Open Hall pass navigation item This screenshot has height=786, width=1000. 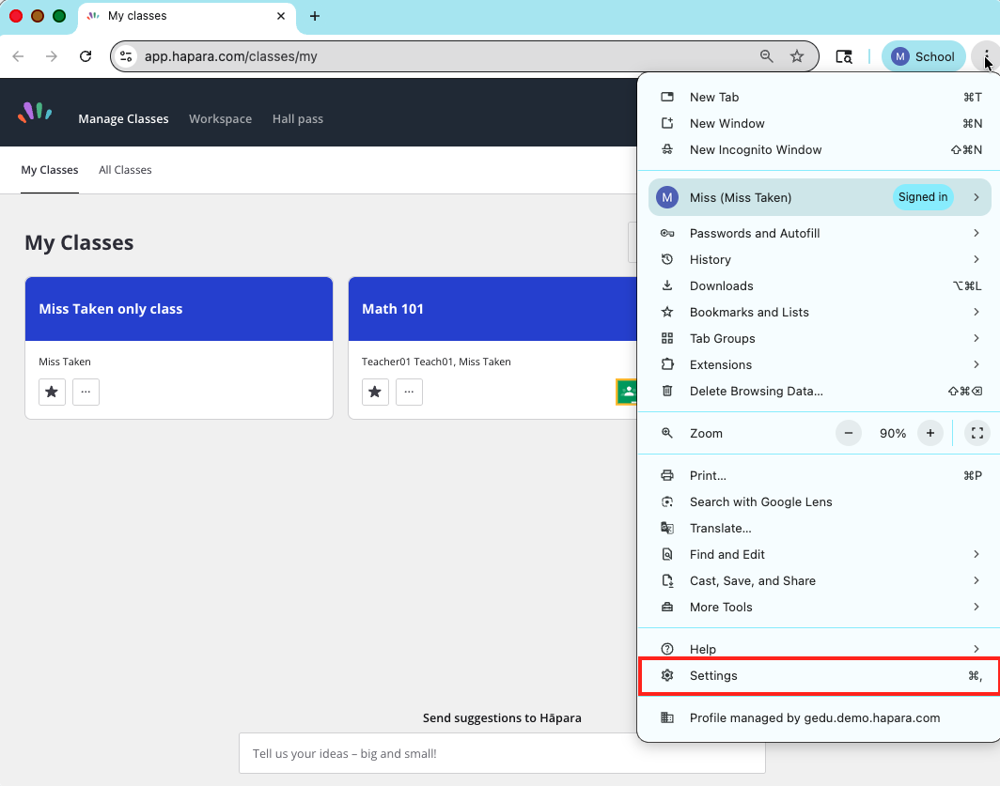298,119
